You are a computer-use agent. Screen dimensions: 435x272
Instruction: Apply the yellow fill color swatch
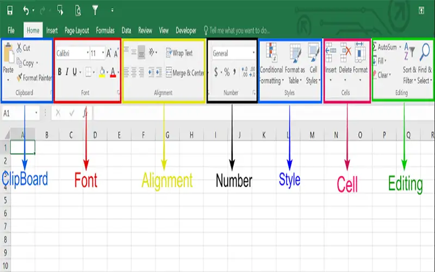pyautogui.click(x=101, y=72)
